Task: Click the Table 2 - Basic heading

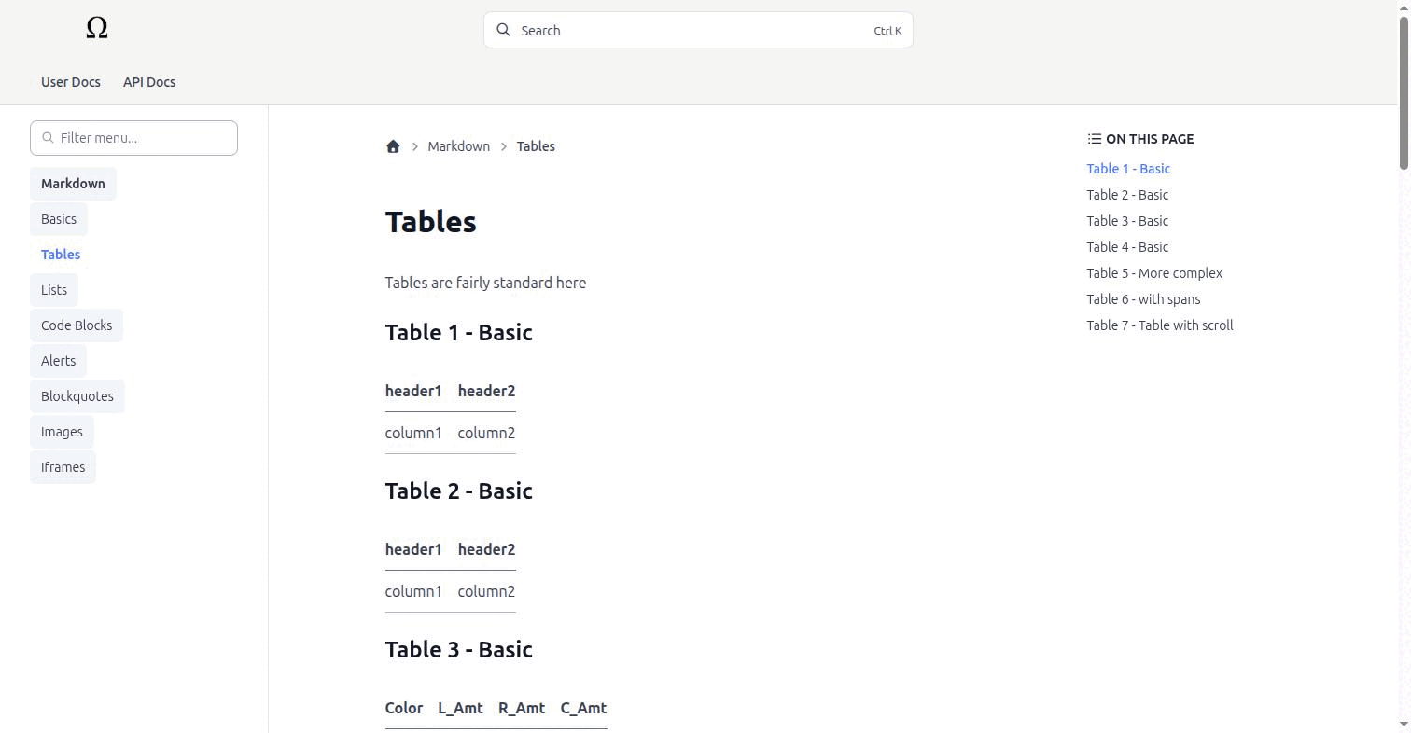Action: coord(459,491)
